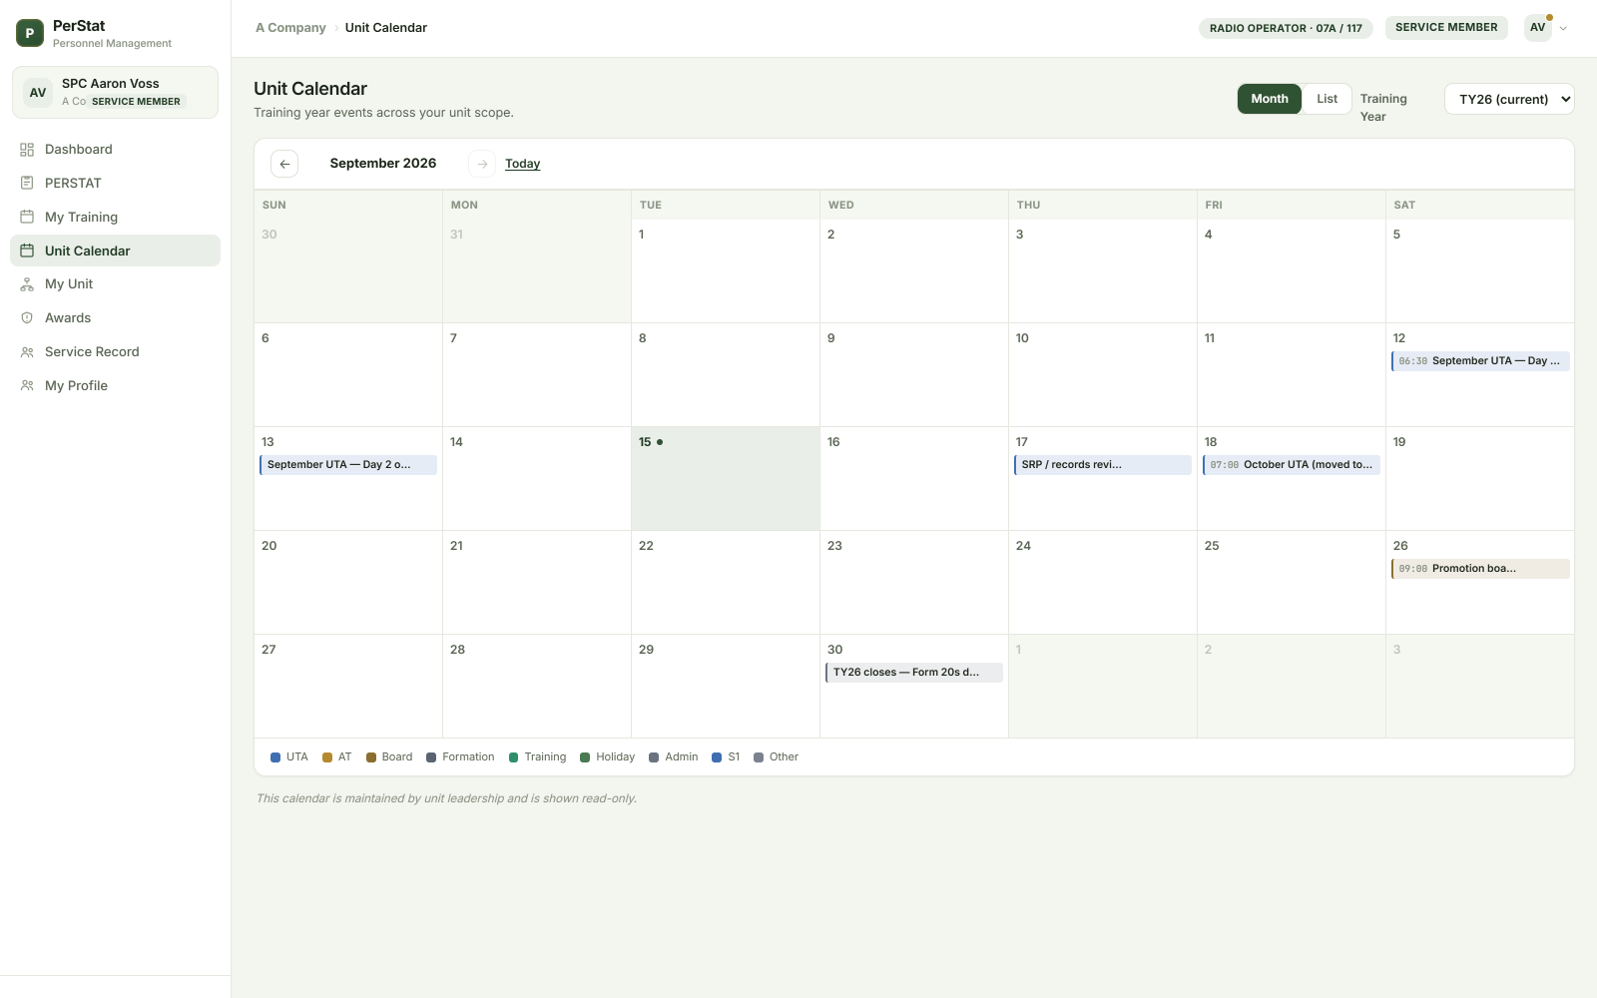This screenshot has height=998, width=1597.
Task: Click the My Training calendar icon
Action: [27, 217]
